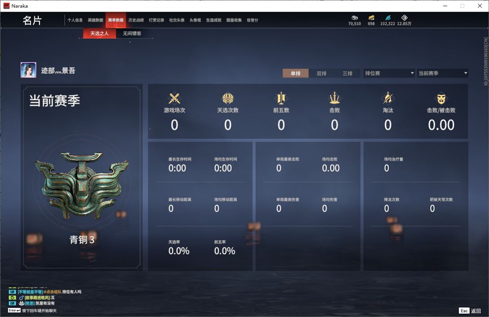Select 三排 trio mode
The width and height of the screenshot is (489, 317).
(348, 73)
